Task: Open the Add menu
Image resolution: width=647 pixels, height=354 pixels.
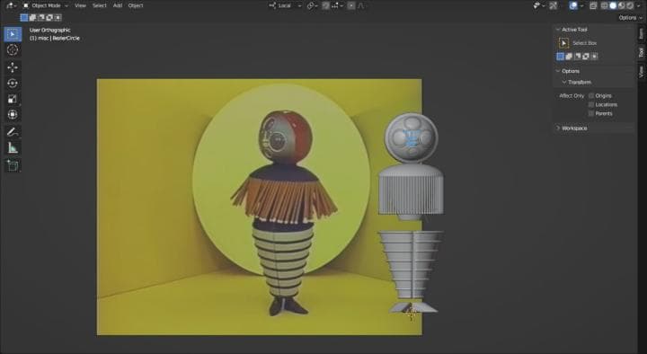Action: pyautogui.click(x=118, y=5)
